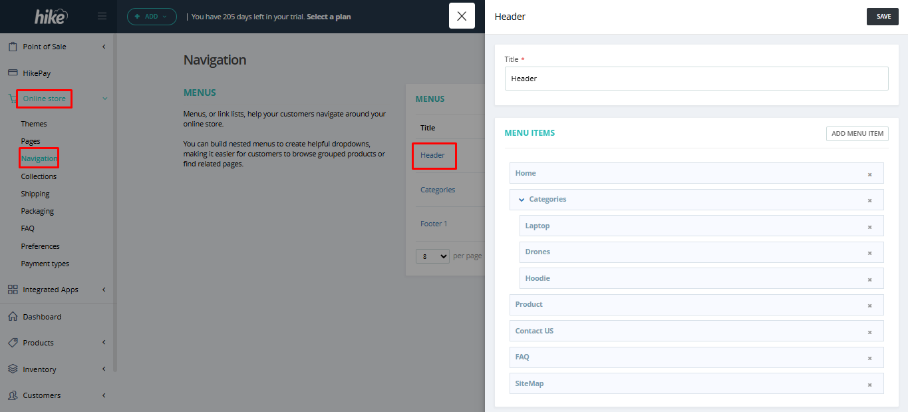This screenshot has height=412, width=908.
Task: Toggle the hamburger menu icon
Action: pyautogui.click(x=102, y=17)
